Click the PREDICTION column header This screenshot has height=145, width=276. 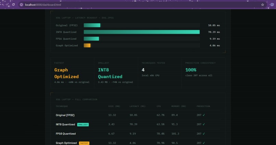click(203, 106)
